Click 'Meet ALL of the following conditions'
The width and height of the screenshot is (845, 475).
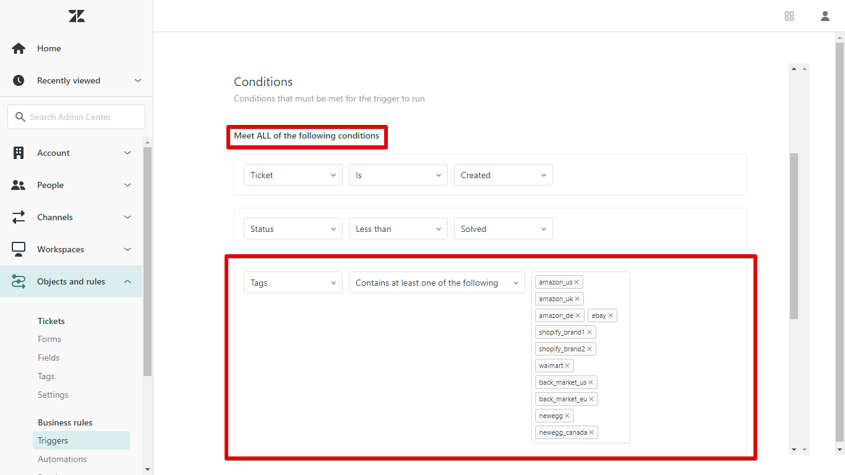307,135
